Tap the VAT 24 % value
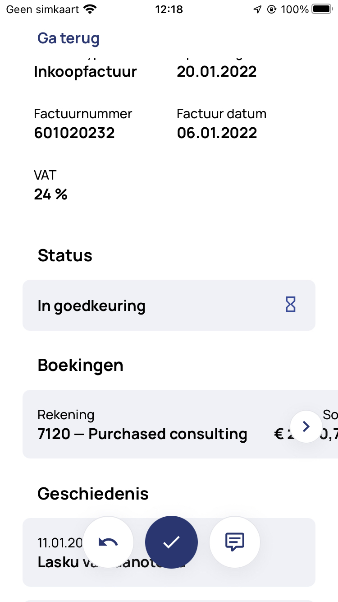 [50, 194]
